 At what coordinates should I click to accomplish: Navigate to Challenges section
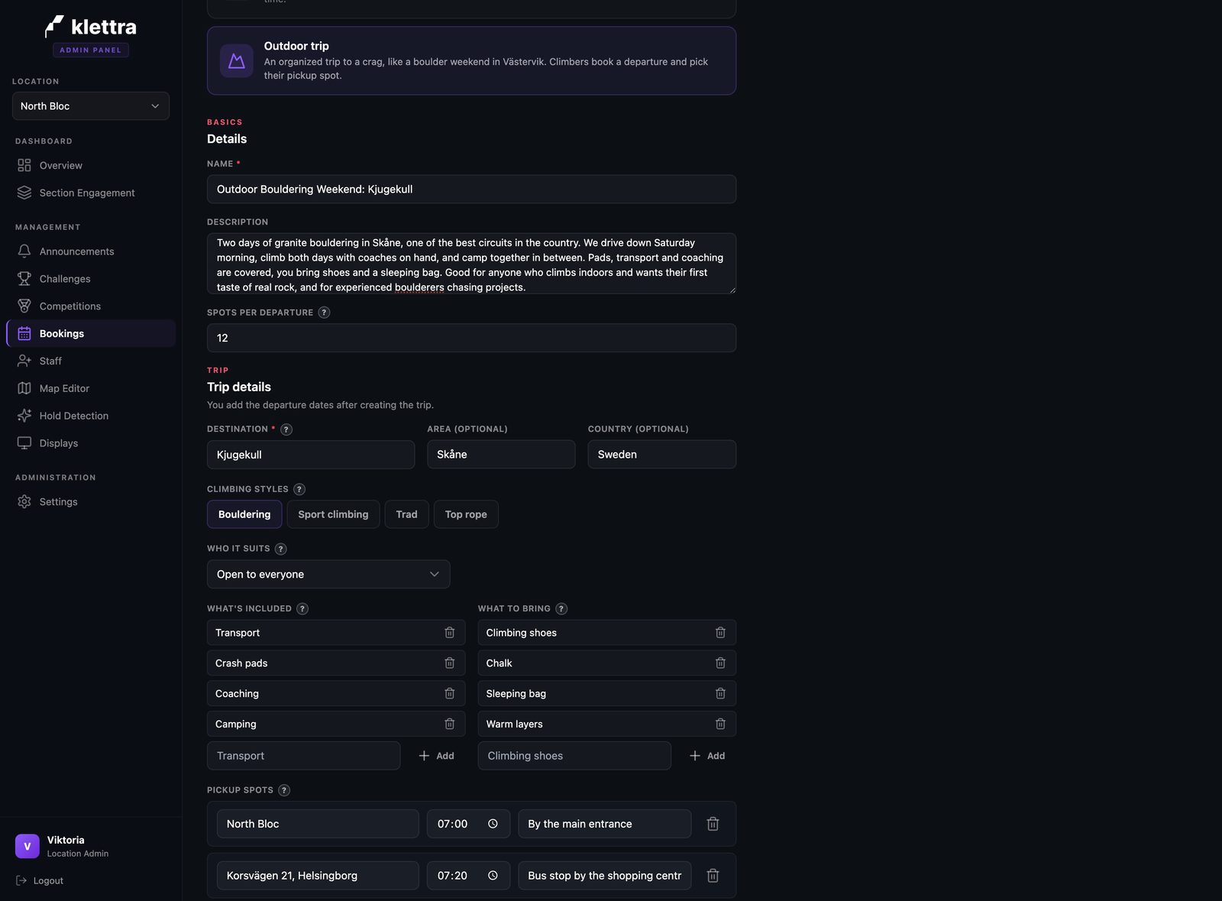[91, 279]
